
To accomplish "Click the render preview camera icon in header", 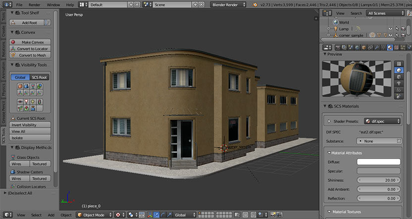I will coord(272,215).
